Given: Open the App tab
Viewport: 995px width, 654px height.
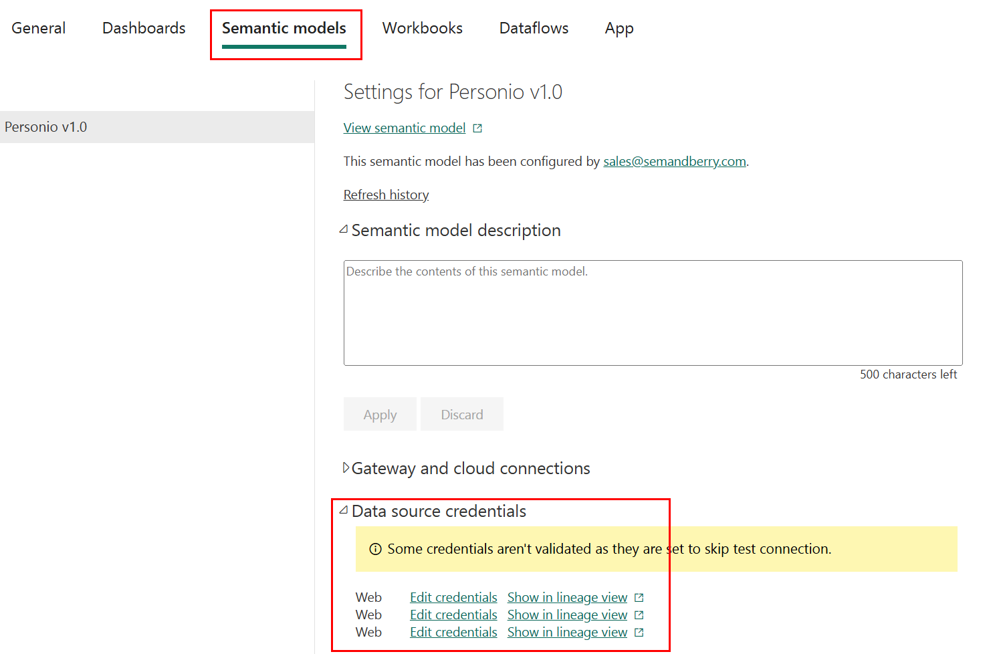Looking at the screenshot, I should (619, 28).
